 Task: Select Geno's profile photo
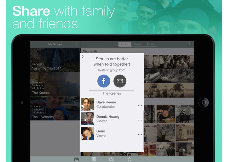click(x=87, y=133)
